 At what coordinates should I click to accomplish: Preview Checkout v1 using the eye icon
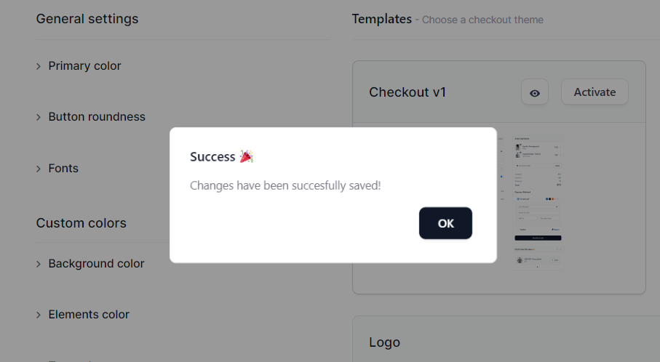pyautogui.click(x=535, y=92)
